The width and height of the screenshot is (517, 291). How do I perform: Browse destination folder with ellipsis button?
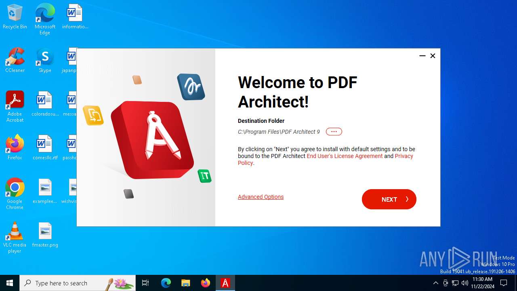334,132
